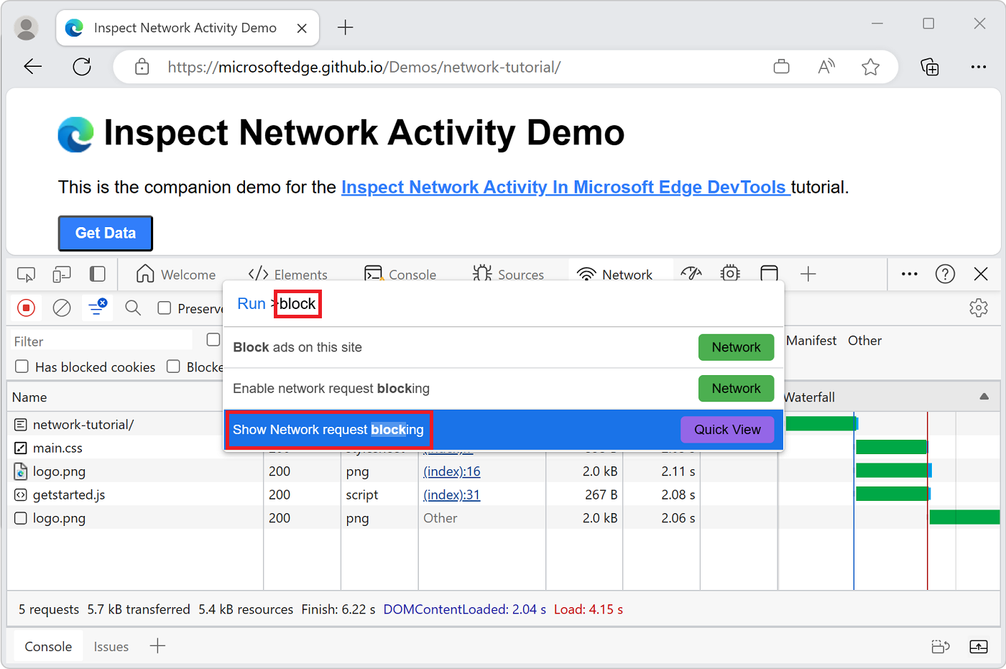Clear the network log
This screenshot has width=1006, height=669.
pyautogui.click(x=61, y=308)
